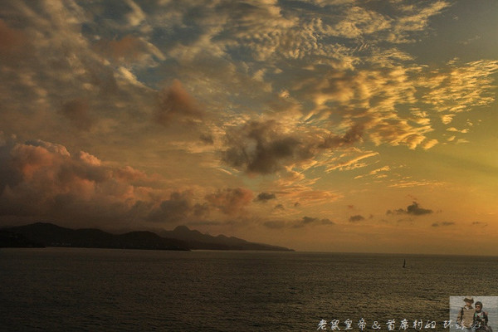Click the woman in the corner thumbnail
The width and height of the screenshot is (498, 332).
pyautogui.click(x=481, y=316)
